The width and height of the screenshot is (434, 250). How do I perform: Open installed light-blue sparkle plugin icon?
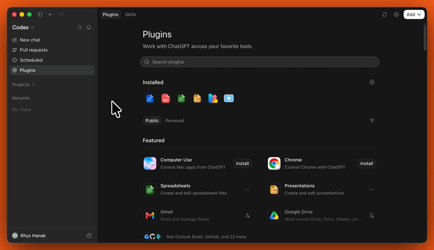pos(229,98)
